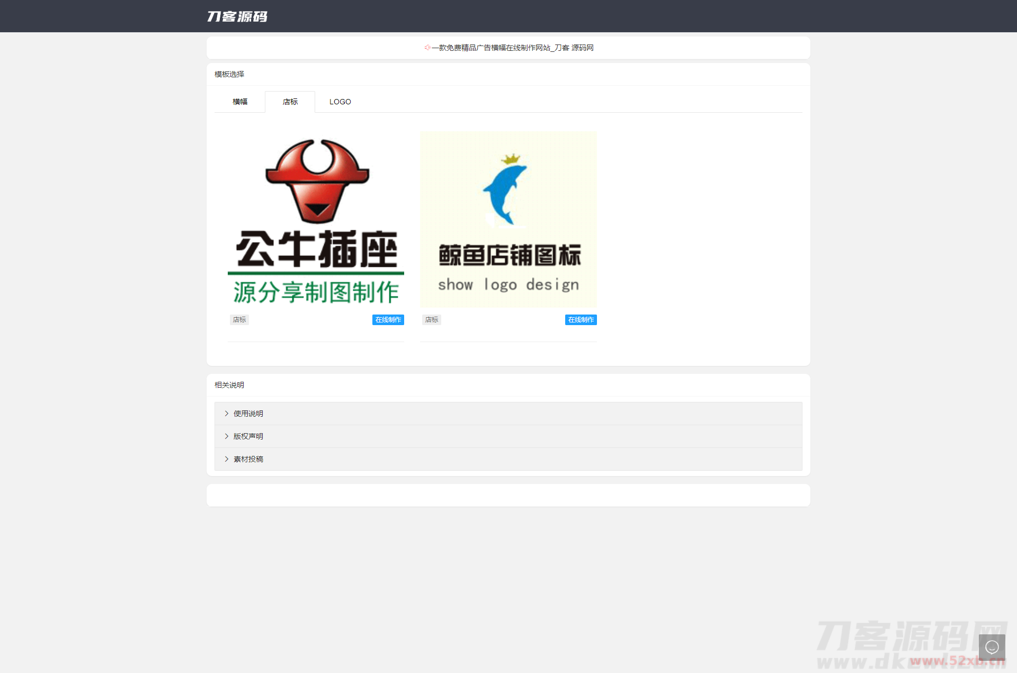Switch to the 横幅 tab
The height and width of the screenshot is (673, 1017).
[x=240, y=102]
